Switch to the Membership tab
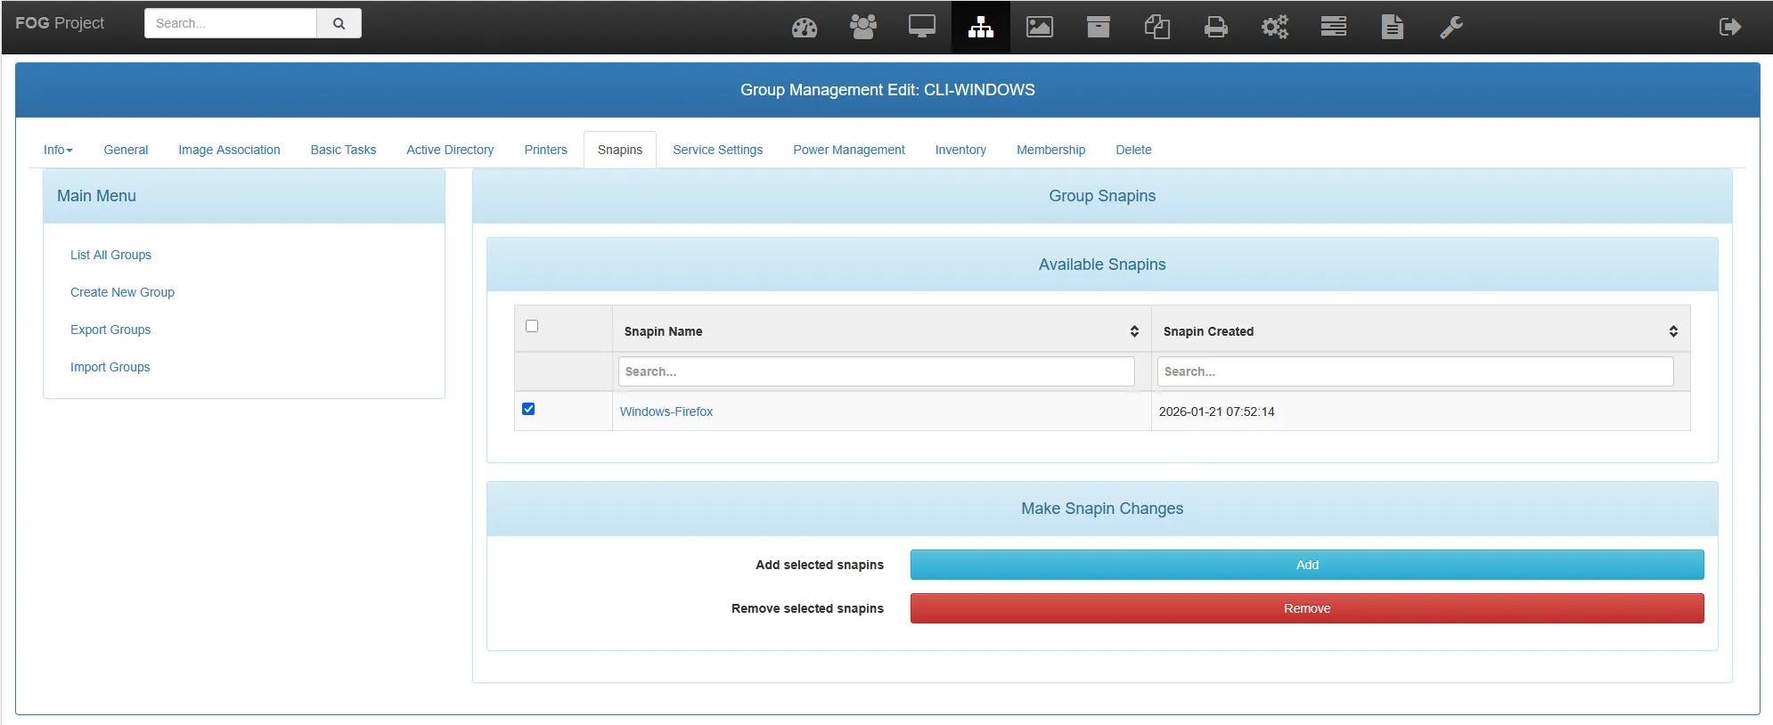Image resolution: width=1773 pixels, height=725 pixels. [1050, 150]
